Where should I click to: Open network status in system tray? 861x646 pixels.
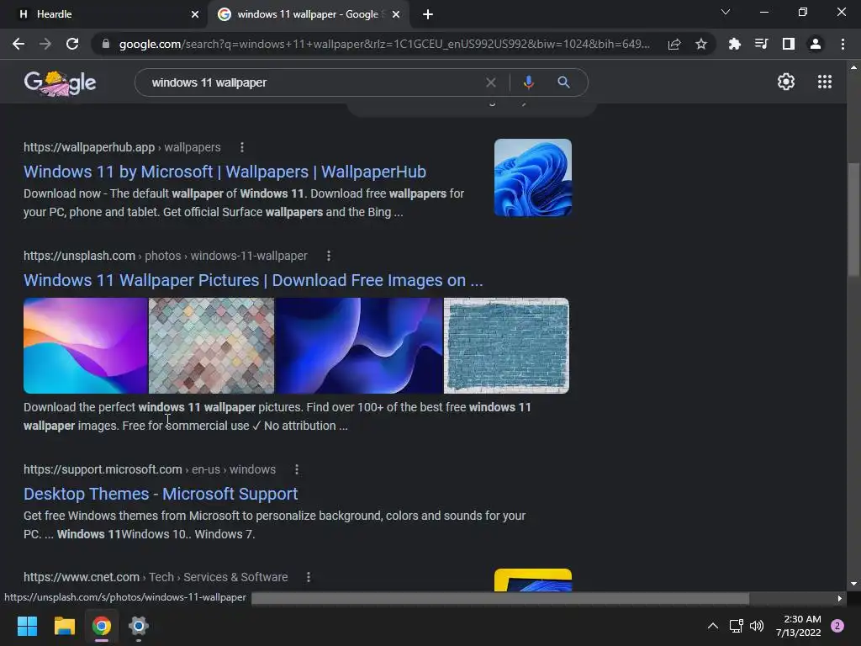tap(736, 626)
